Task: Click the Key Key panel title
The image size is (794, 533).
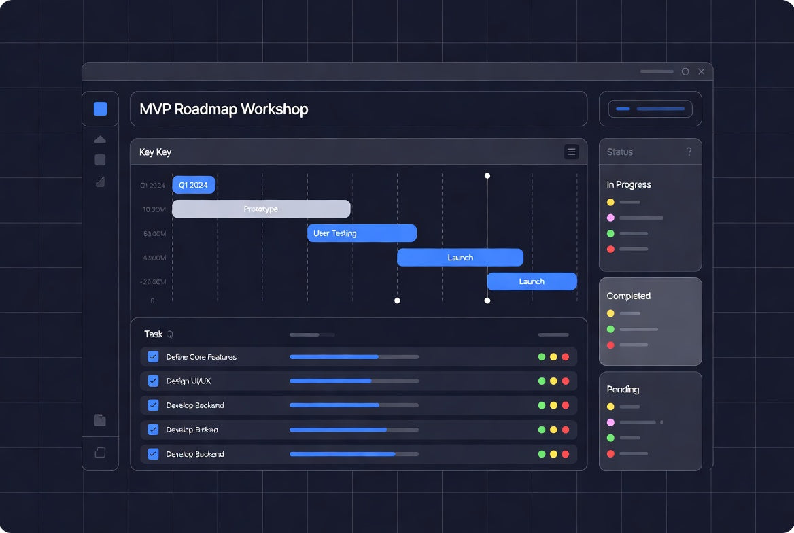Action: (155, 152)
